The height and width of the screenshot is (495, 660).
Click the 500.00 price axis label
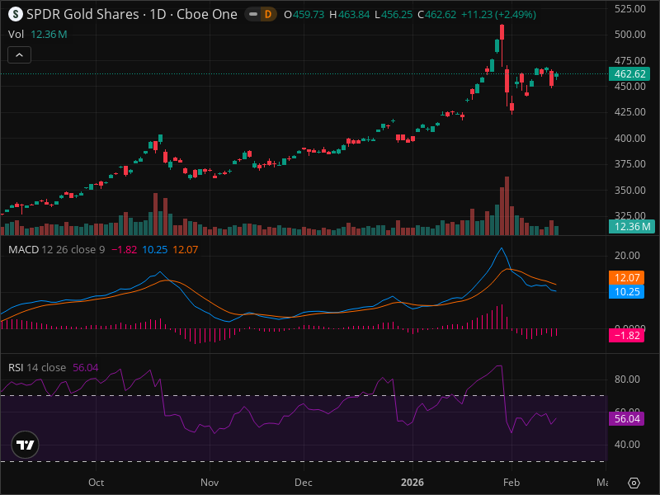629,35
